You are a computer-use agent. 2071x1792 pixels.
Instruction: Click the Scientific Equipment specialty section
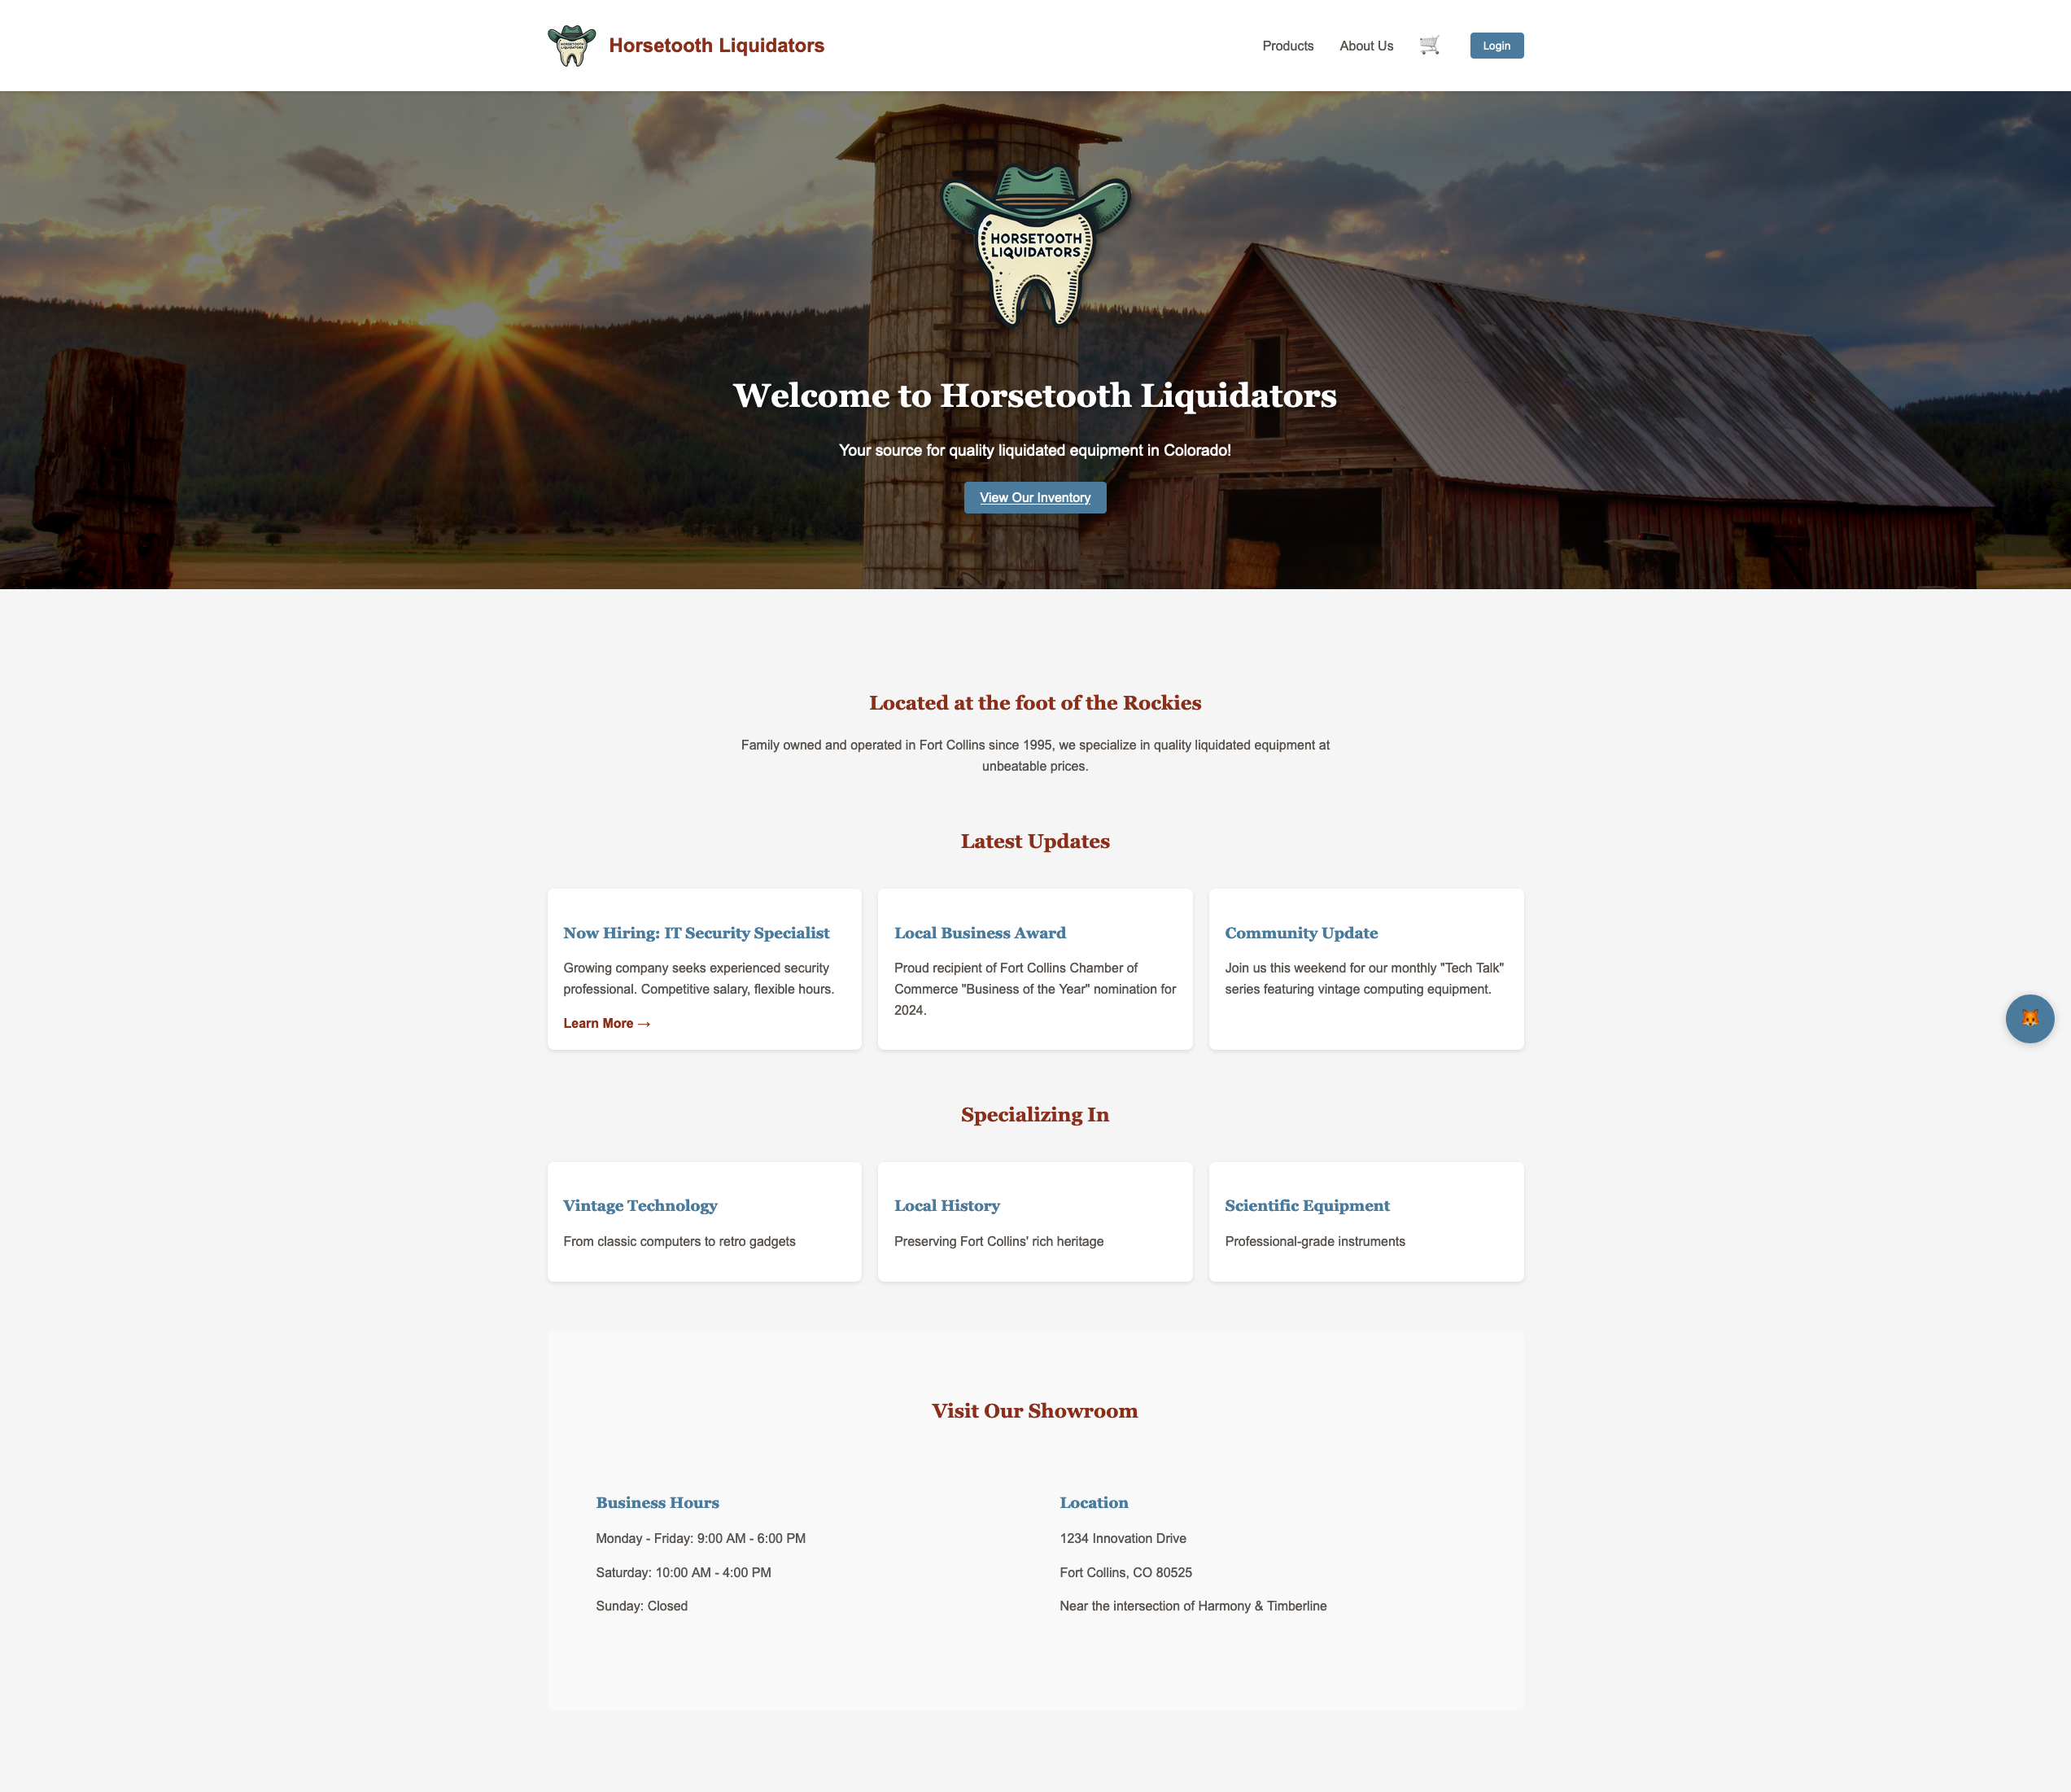tap(1365, 1220)
